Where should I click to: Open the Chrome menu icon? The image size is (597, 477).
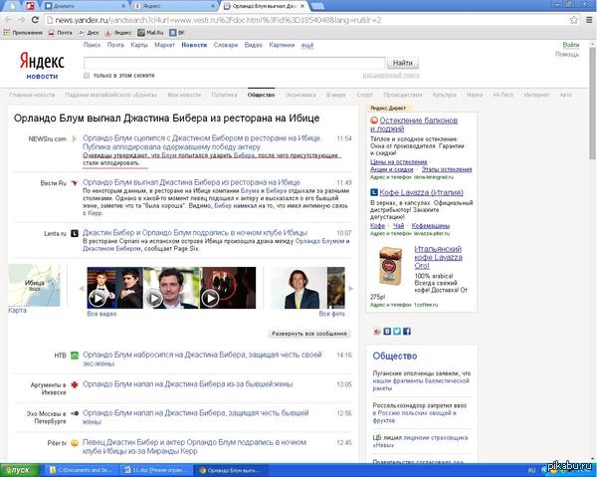[x=589, y=20]
